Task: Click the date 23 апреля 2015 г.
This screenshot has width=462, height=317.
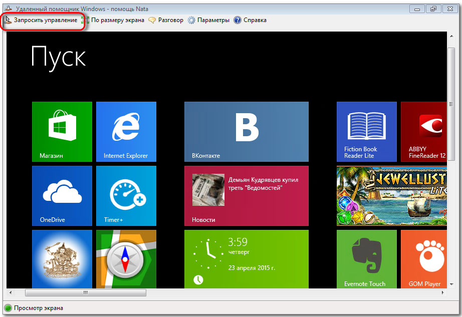Action: (252, 268)
